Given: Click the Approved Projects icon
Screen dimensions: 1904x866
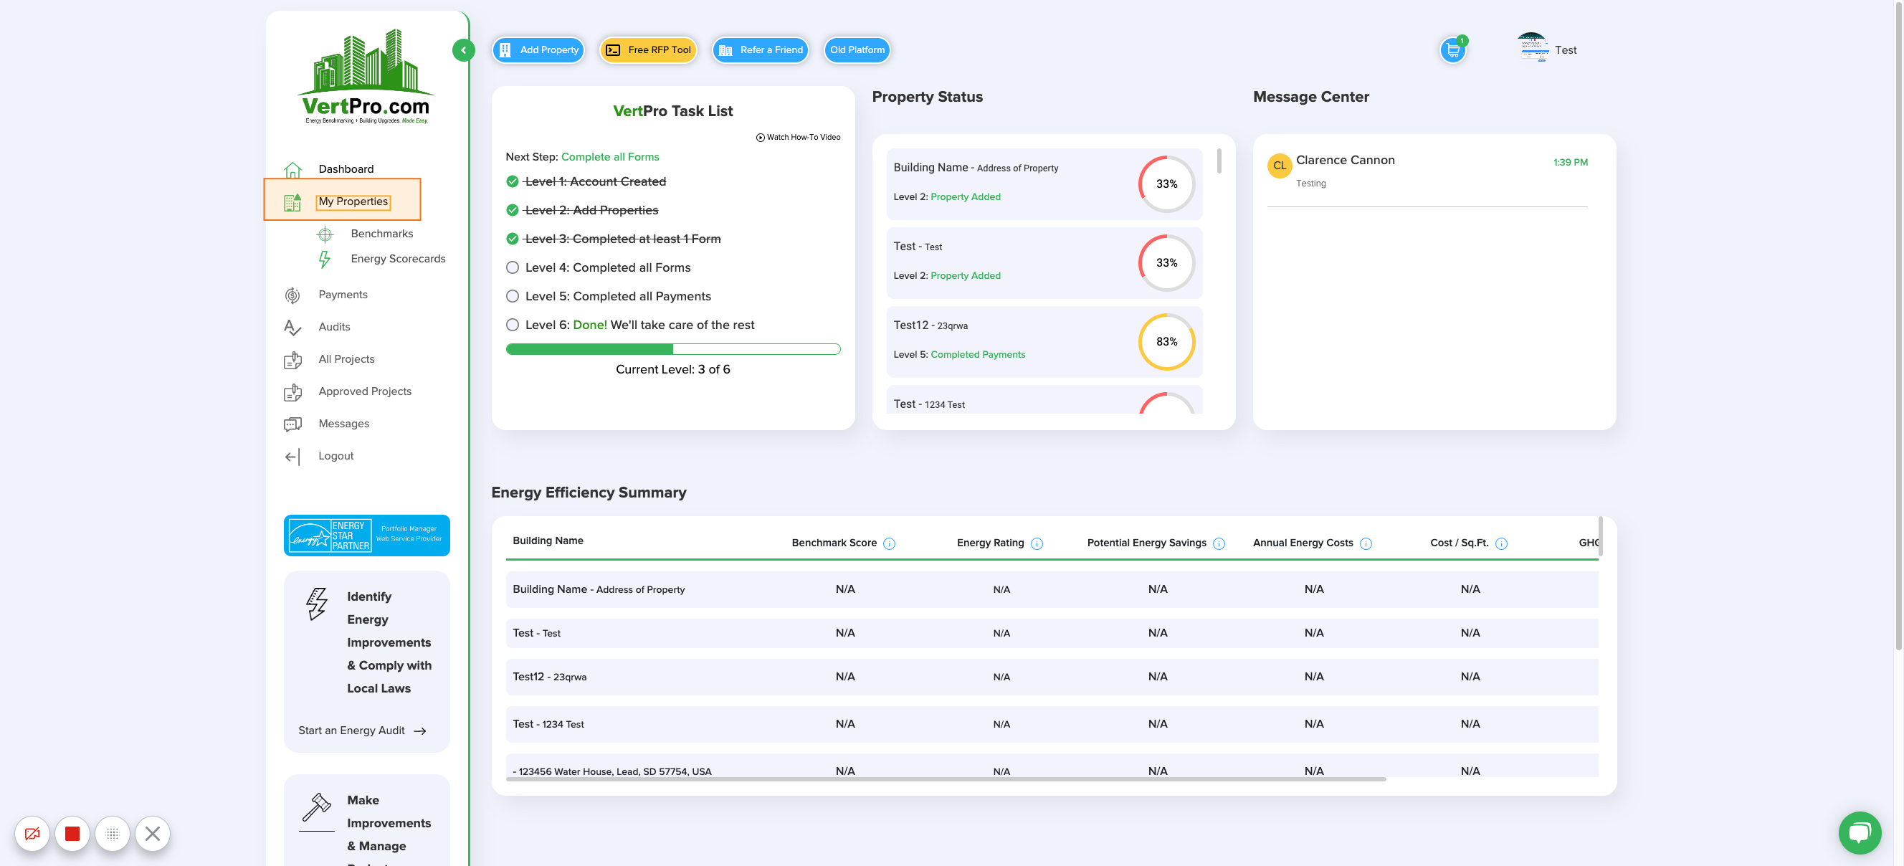Looking at the screenshot, I should click(x=292, y=391).
